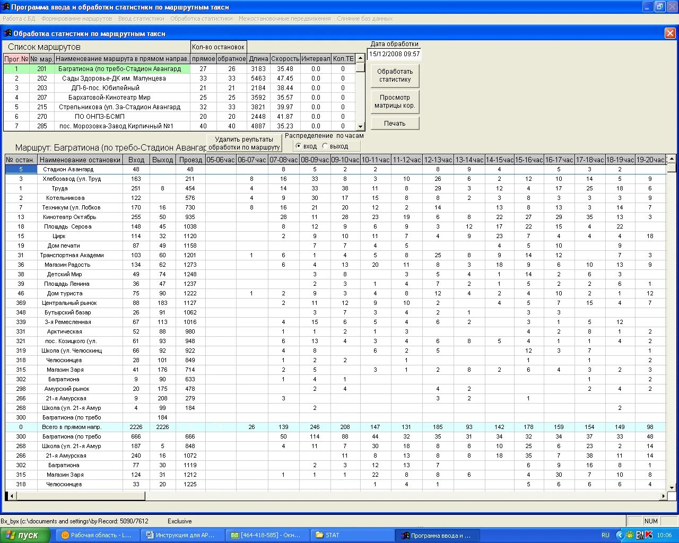This screenshot has width=679, height=543.
Task: Select route 'ДП-6-пос. Юбилейный'
Action: pos(179,88)
